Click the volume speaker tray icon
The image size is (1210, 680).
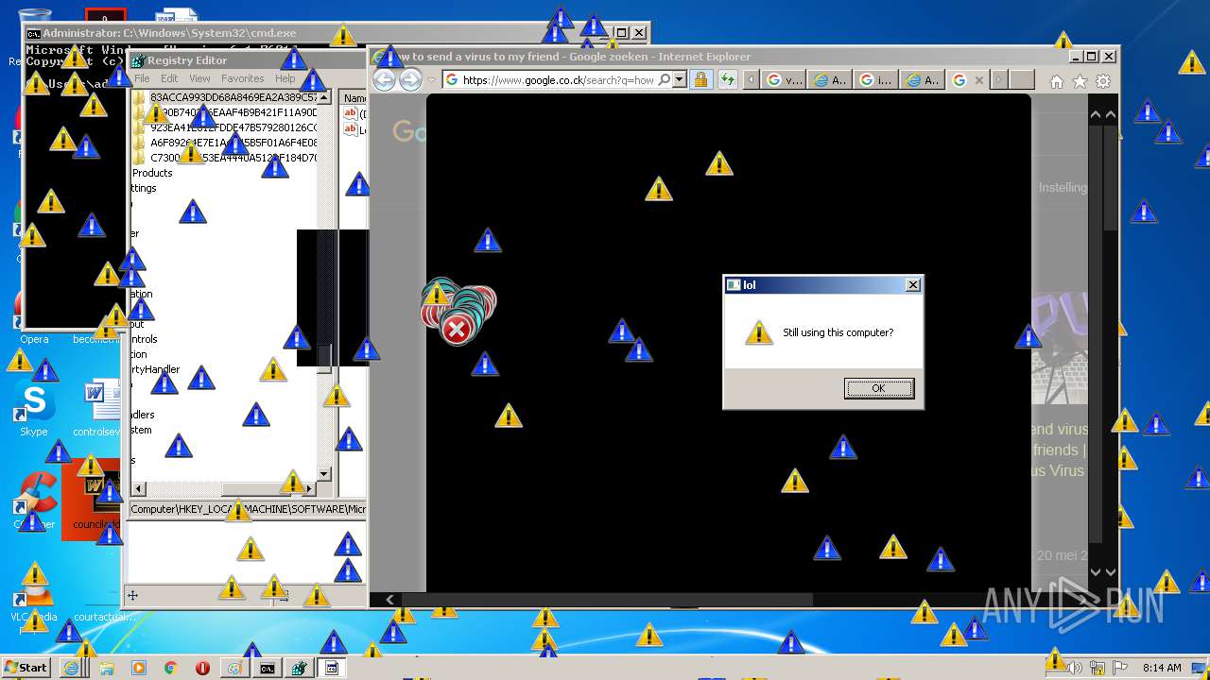coord(1075,668)
